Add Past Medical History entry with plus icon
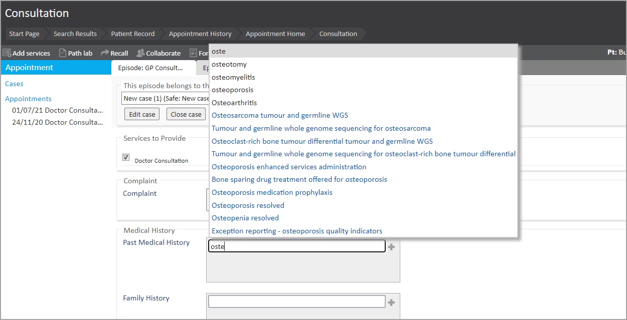Screen dimensions: 627x320 click(391, 247)
